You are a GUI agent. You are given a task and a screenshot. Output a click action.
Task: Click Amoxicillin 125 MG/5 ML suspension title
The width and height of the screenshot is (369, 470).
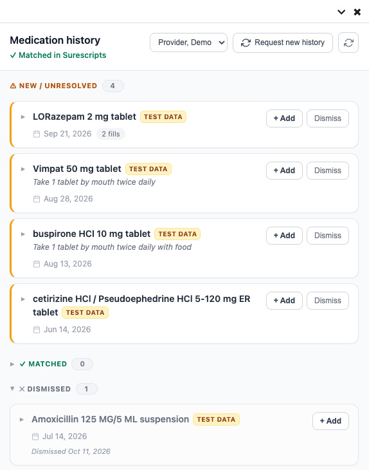[x=111, y=419]
